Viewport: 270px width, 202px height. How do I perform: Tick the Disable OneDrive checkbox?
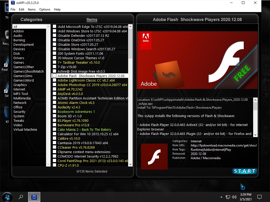pyautogui.click(x=54, y=40)
